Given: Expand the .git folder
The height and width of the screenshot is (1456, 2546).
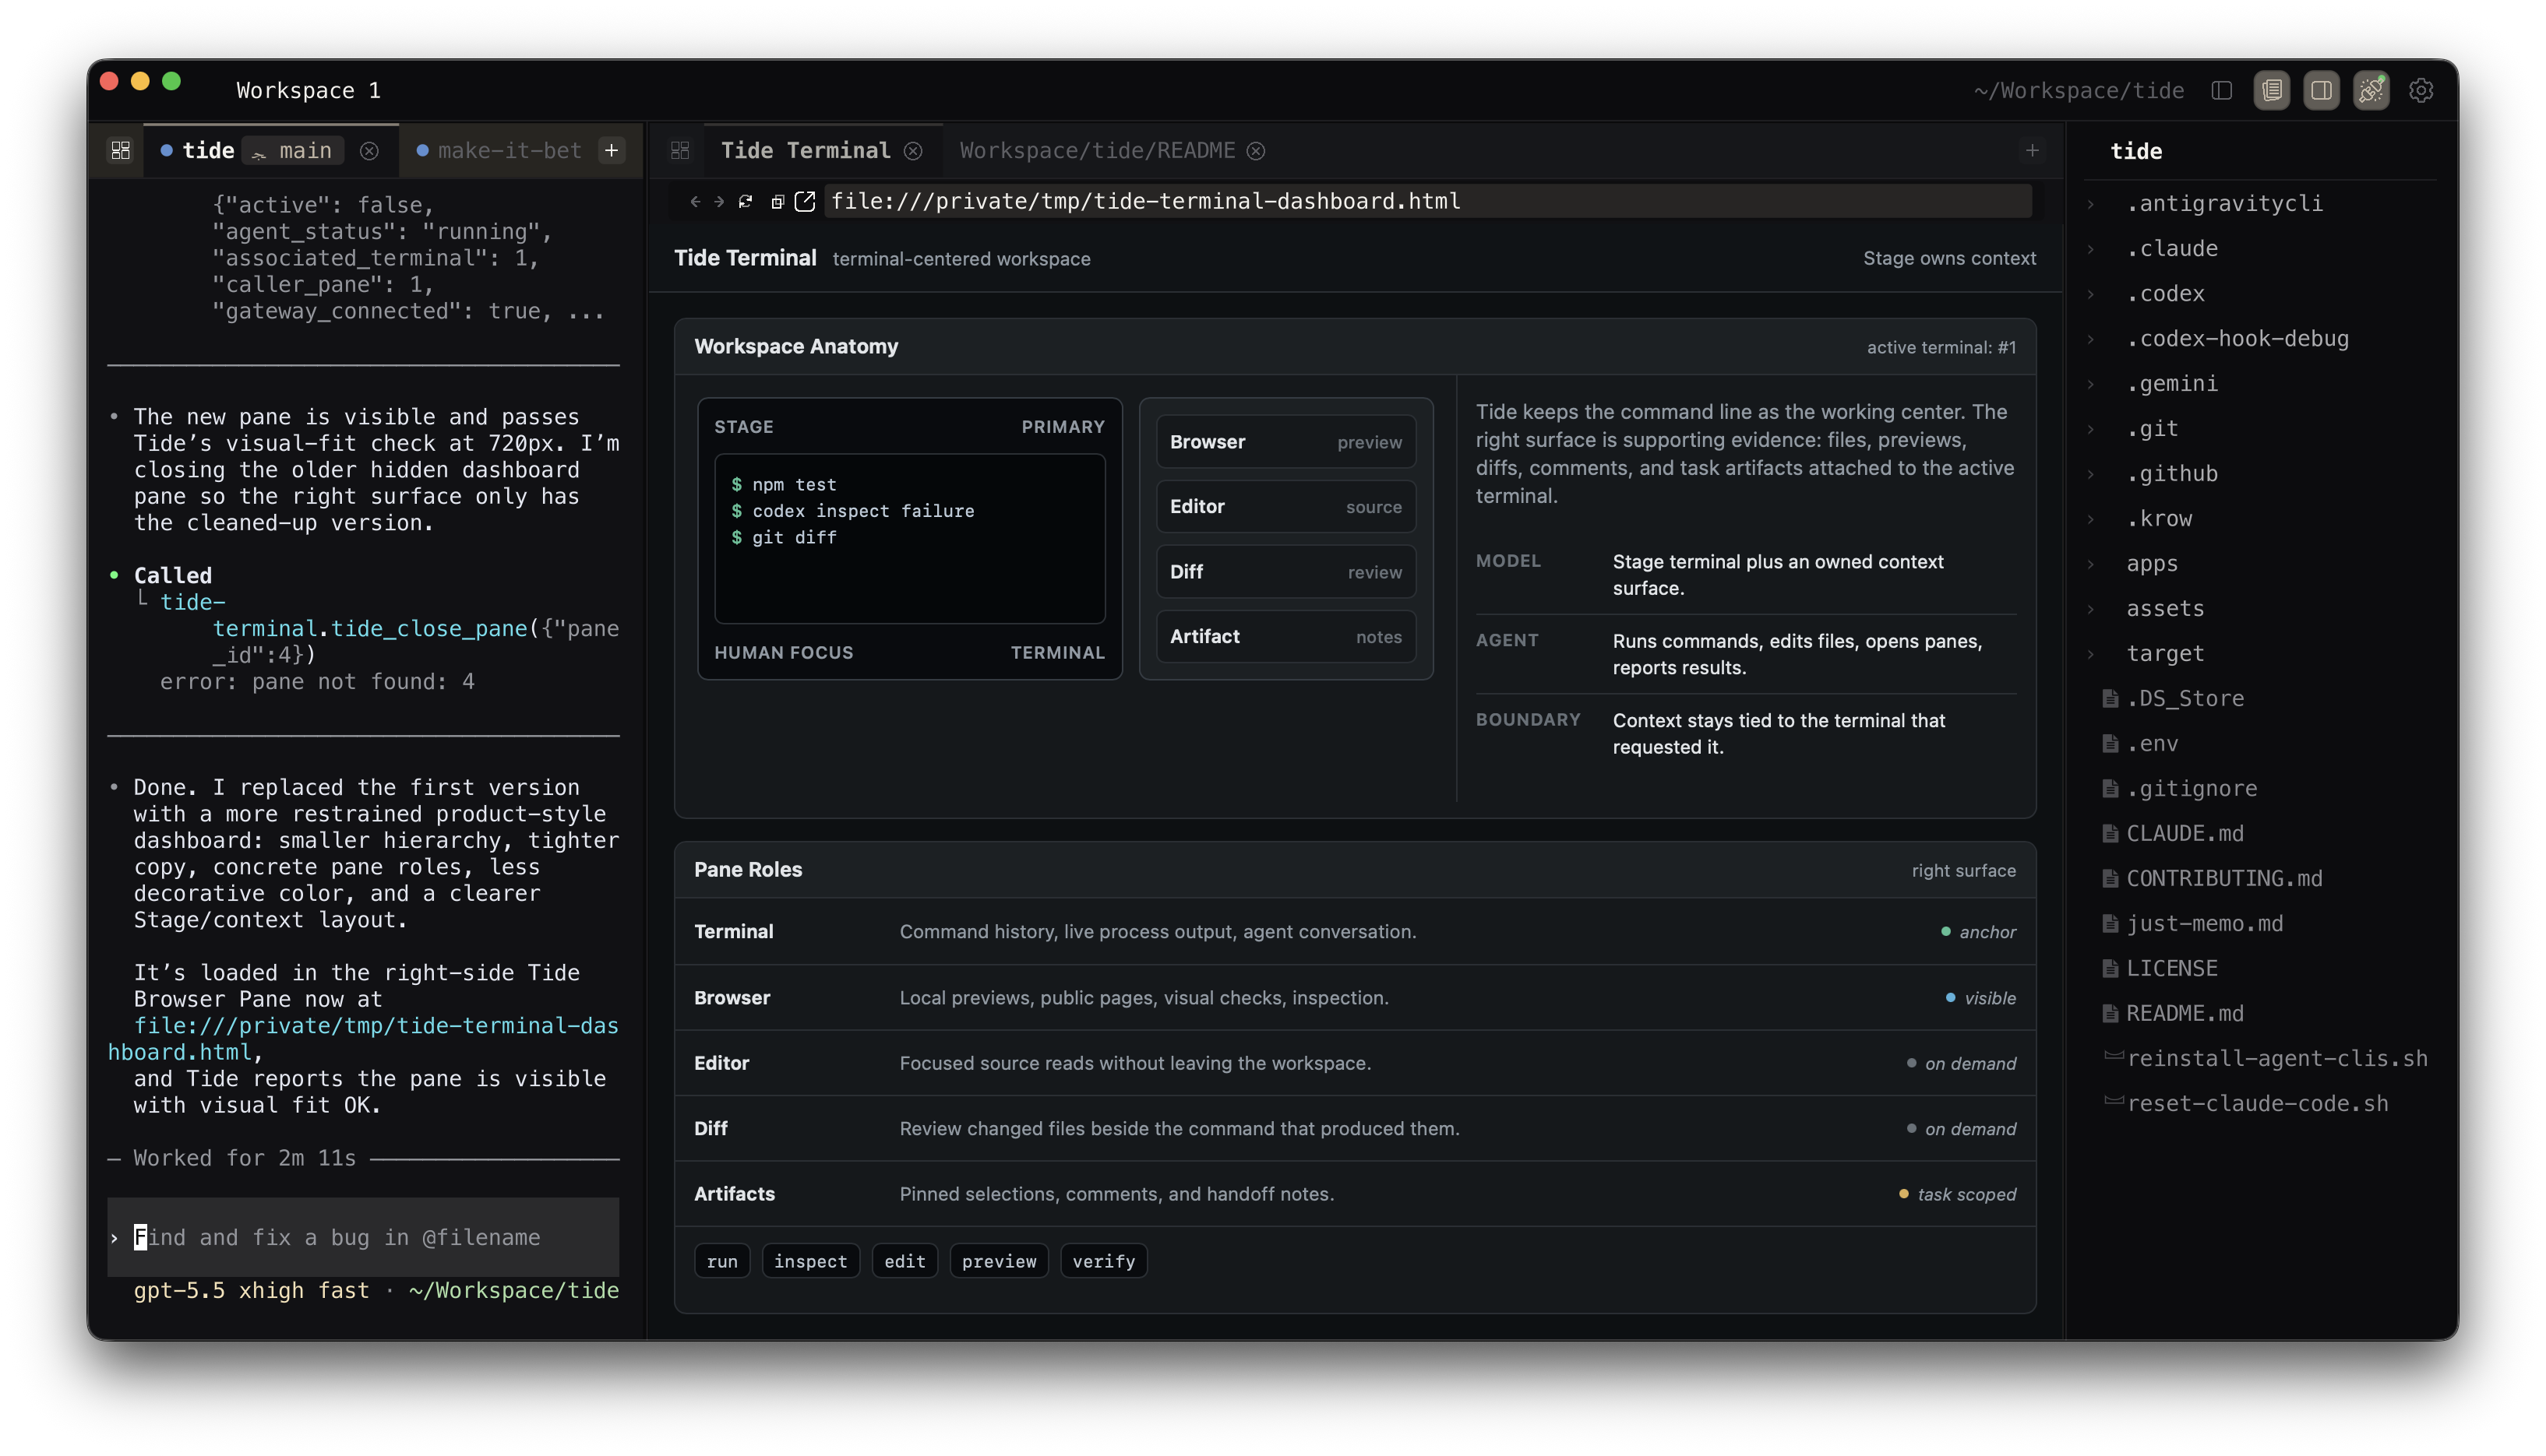Looking at the screenshot, I should tap(2091, 429).
